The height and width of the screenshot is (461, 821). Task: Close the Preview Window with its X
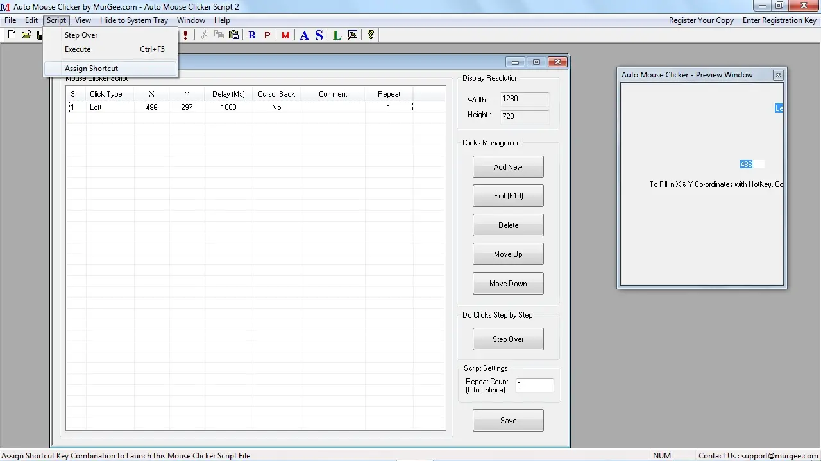[x=778, y=75]
